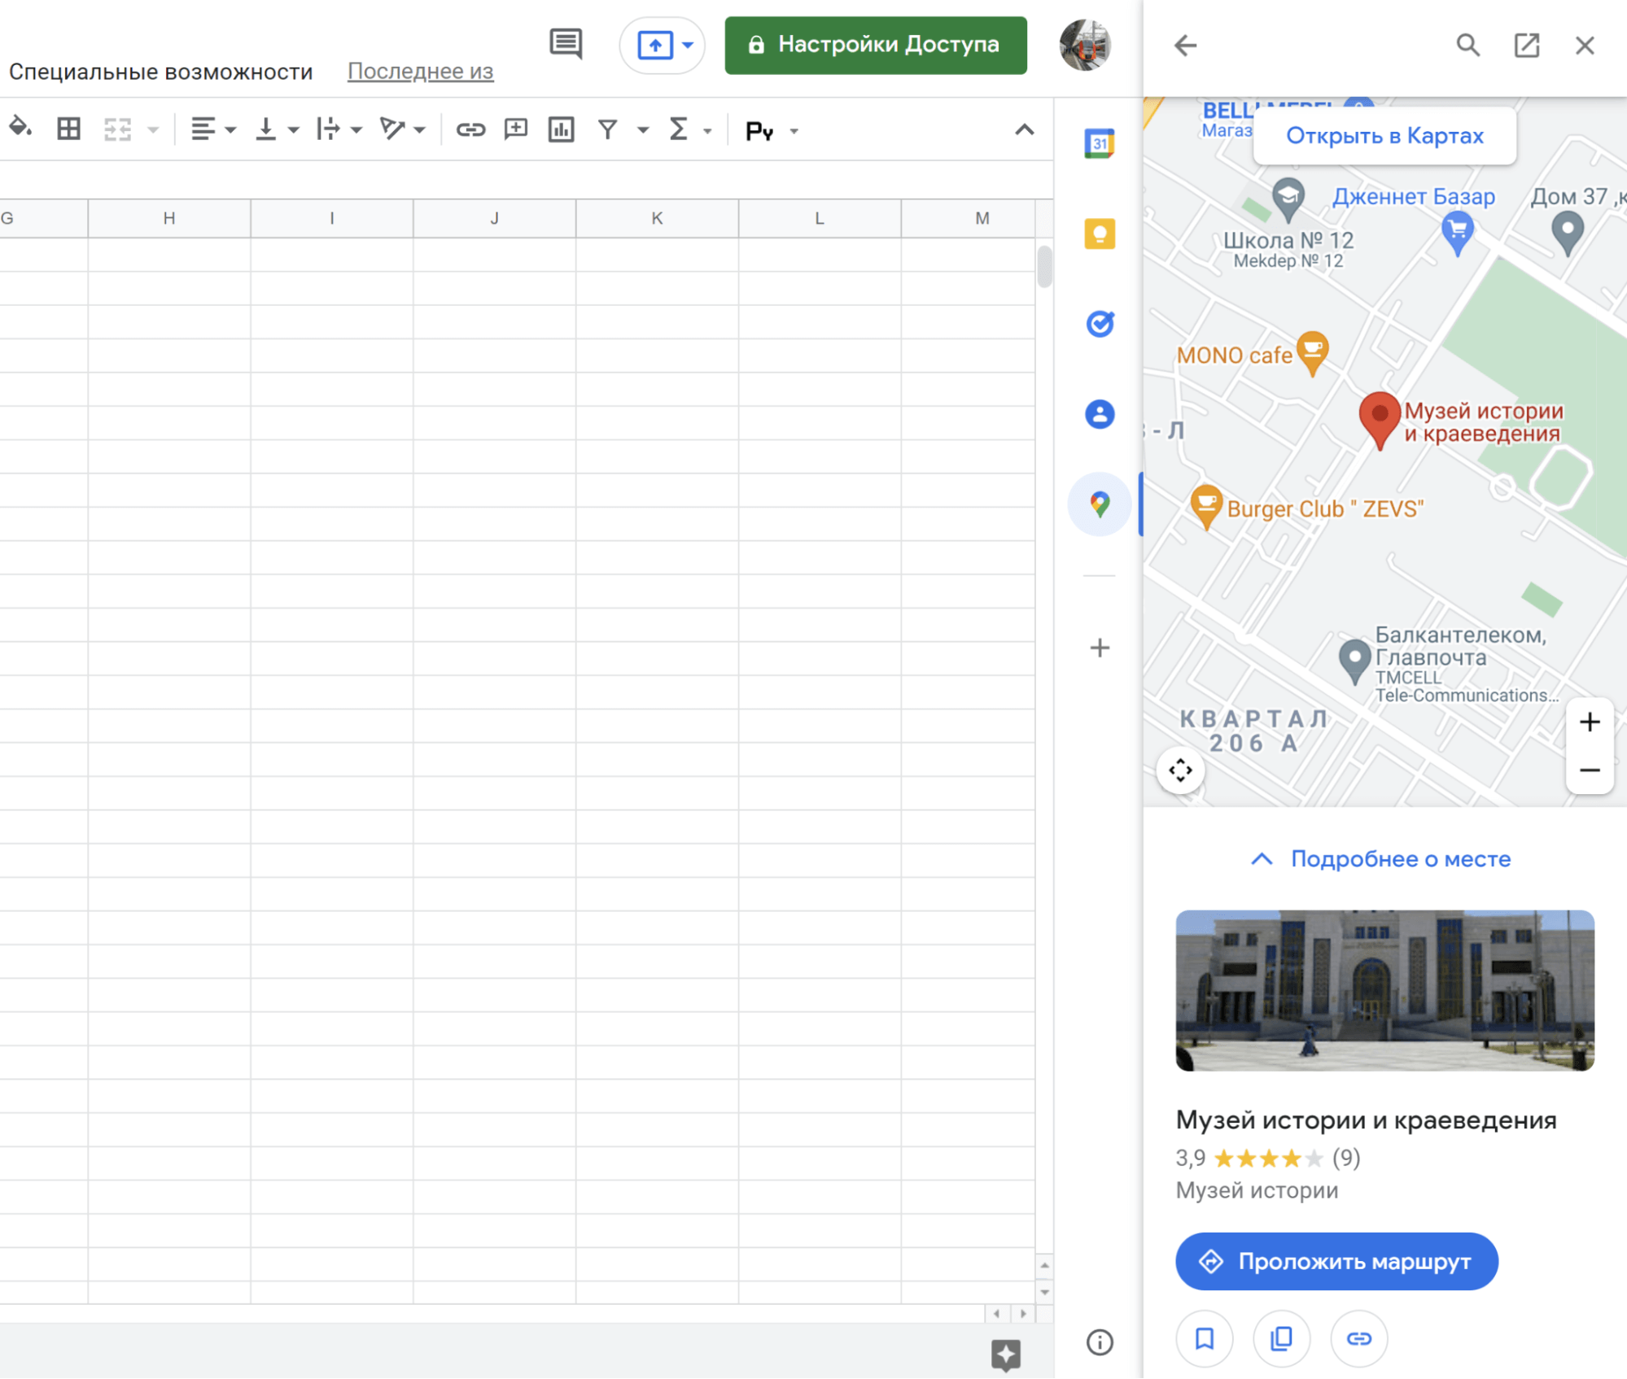Image resolution: width=1627 pixels, height=1379 pixels.
Task: Click the red Музей истории map pin
Action: (x=1380, y=420)
